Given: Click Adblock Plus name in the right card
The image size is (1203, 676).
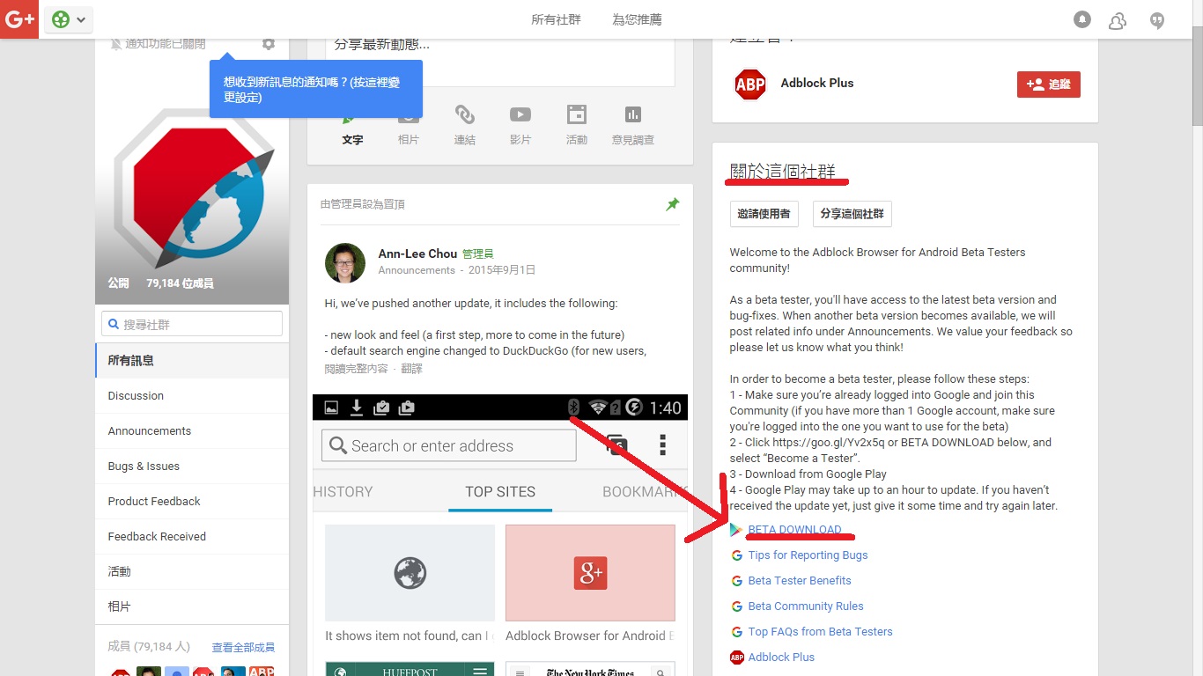Looking at the screenshot, I should coord(817,83).
